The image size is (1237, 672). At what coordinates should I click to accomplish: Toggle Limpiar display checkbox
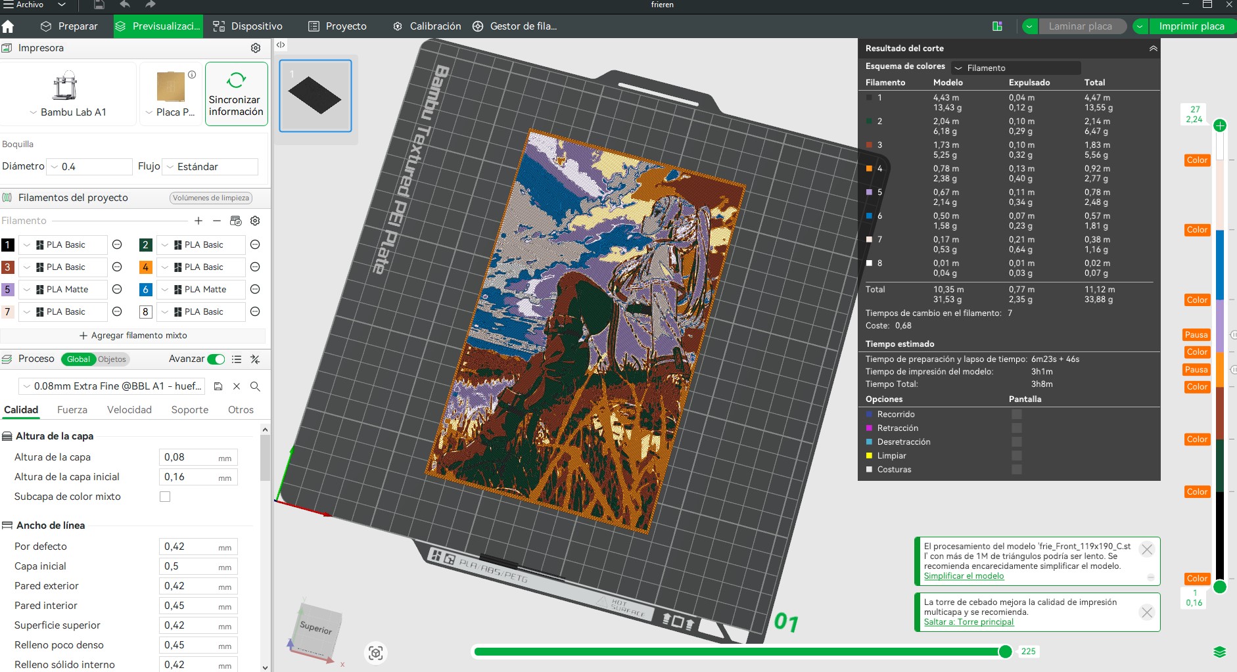pyautogui.click(x=1017, y=455)
